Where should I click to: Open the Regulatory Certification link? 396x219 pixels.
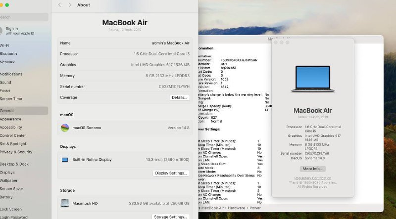coord(313,178)
